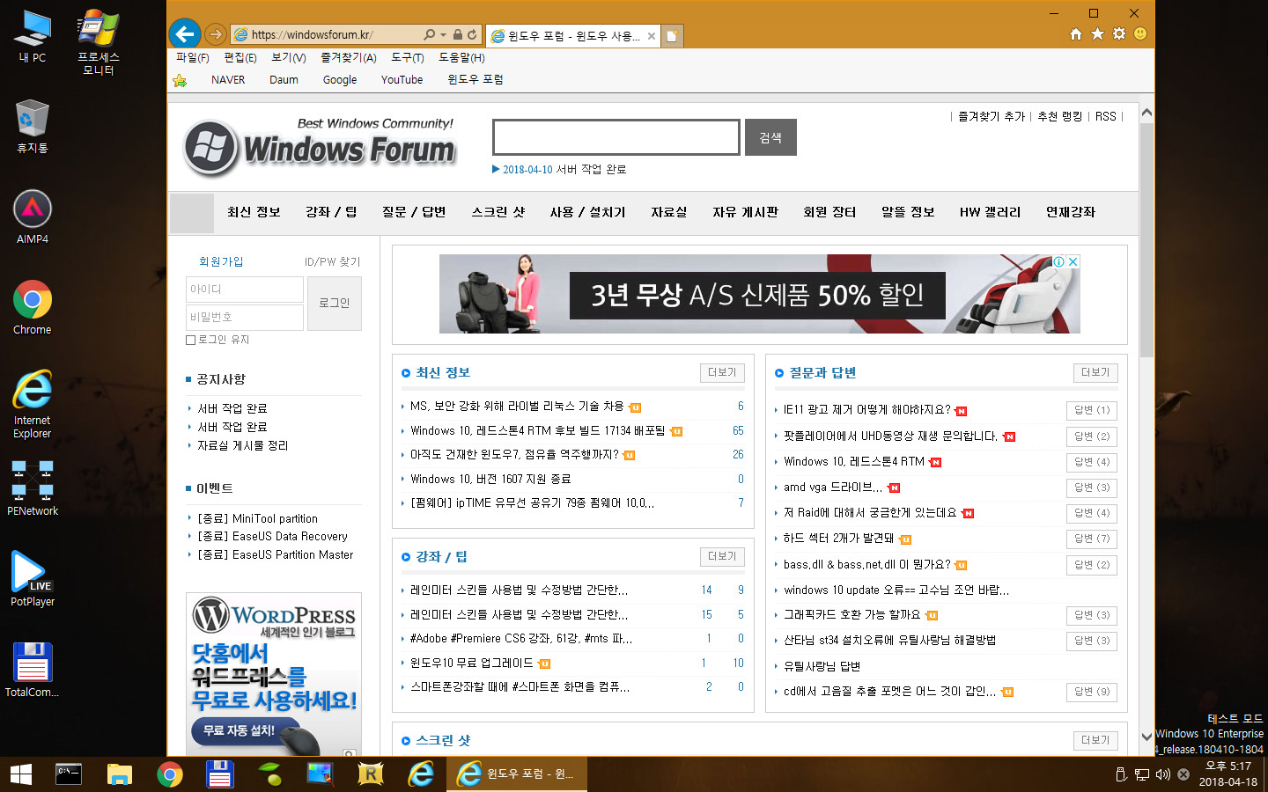Launch Chrome from the desktop shortcut

pos(33,307)
